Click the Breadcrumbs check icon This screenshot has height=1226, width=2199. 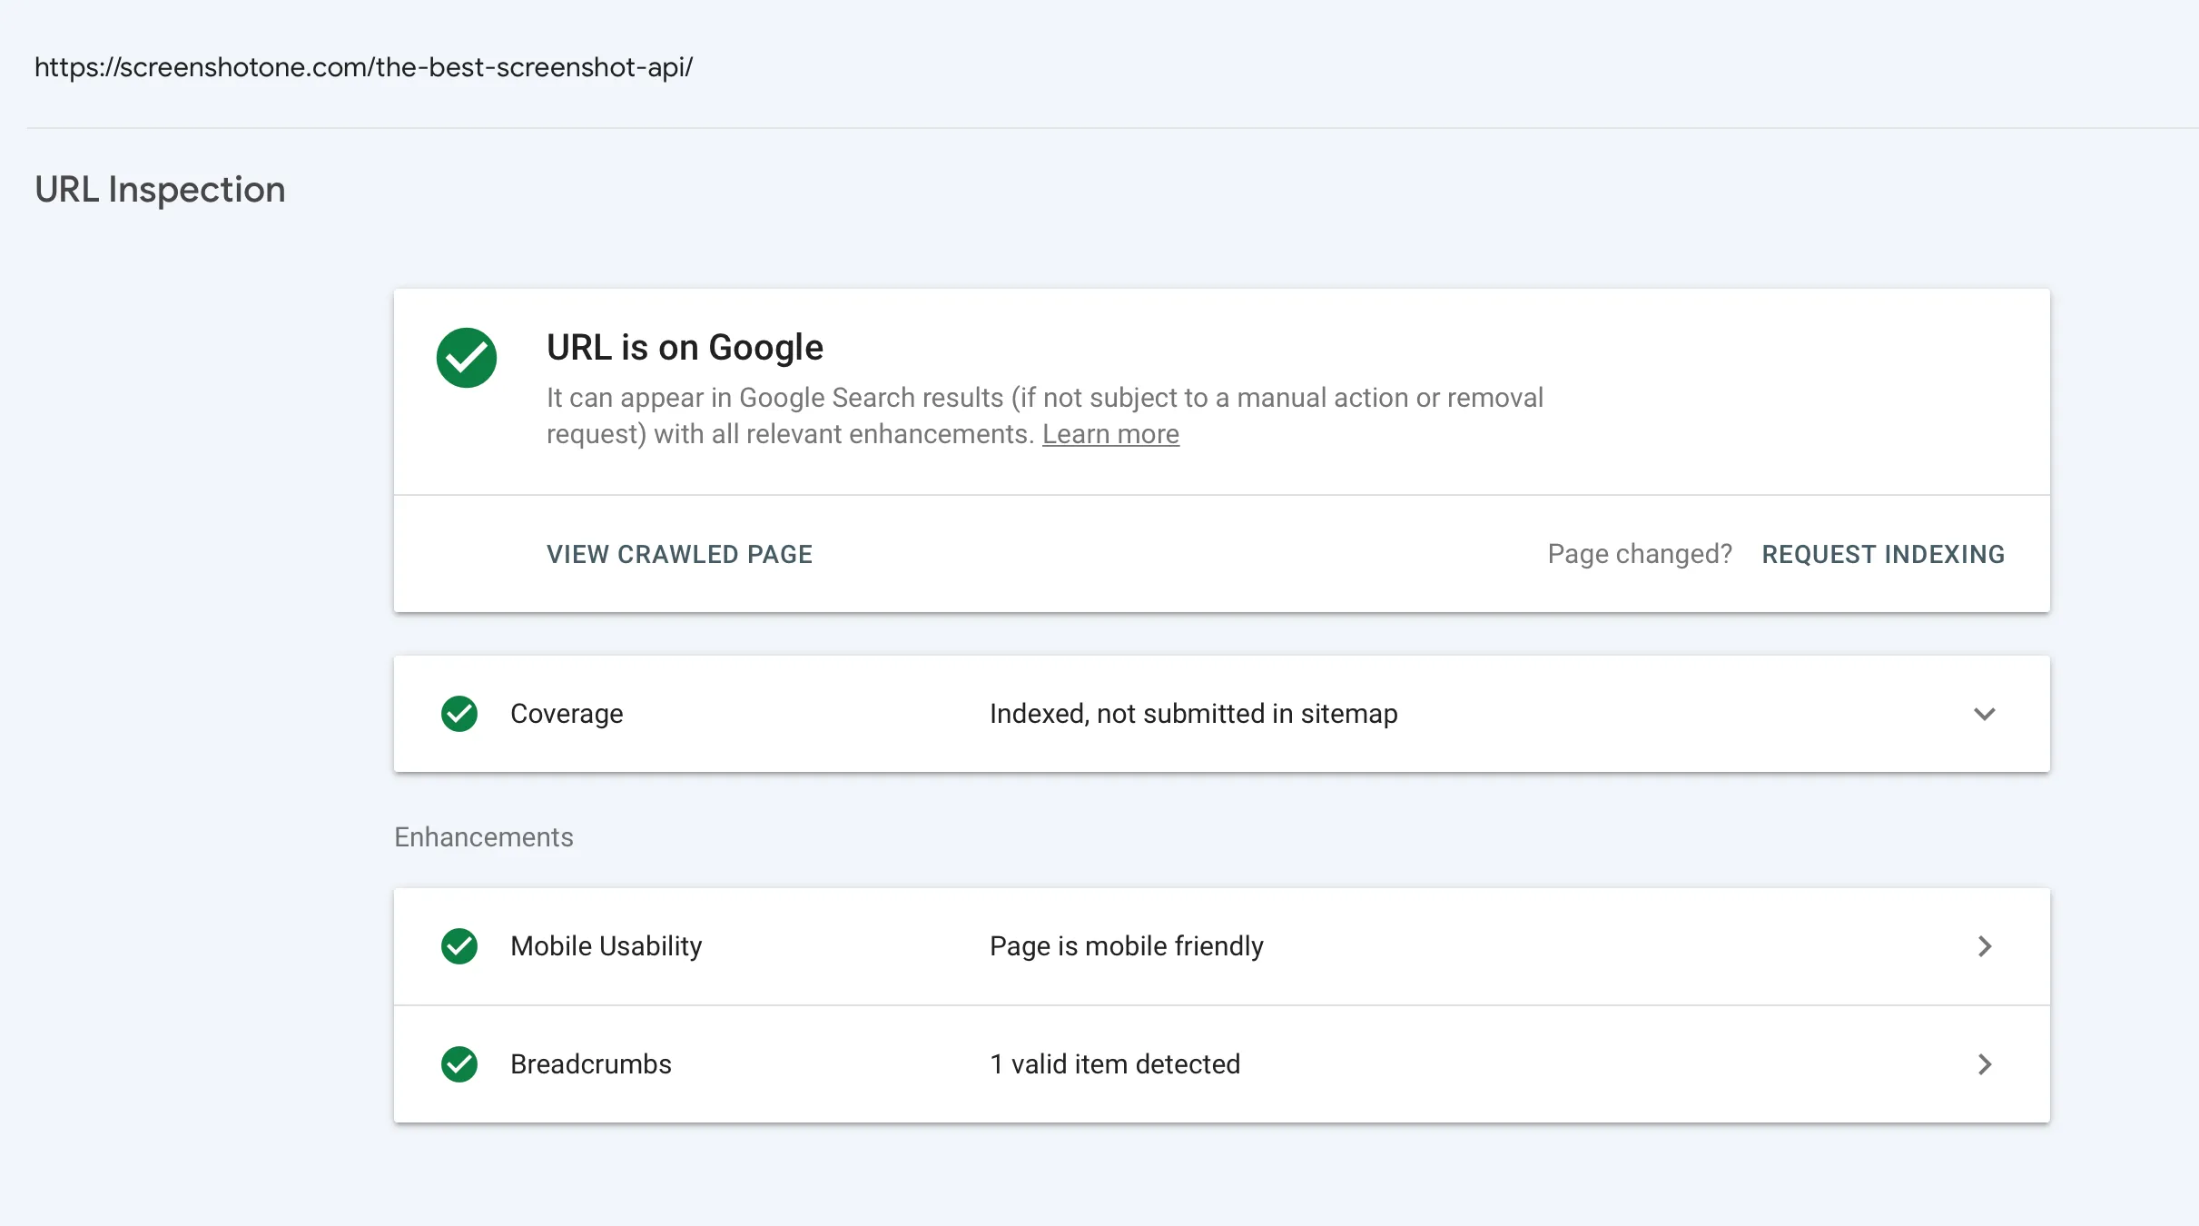[x=459, y=1064]
